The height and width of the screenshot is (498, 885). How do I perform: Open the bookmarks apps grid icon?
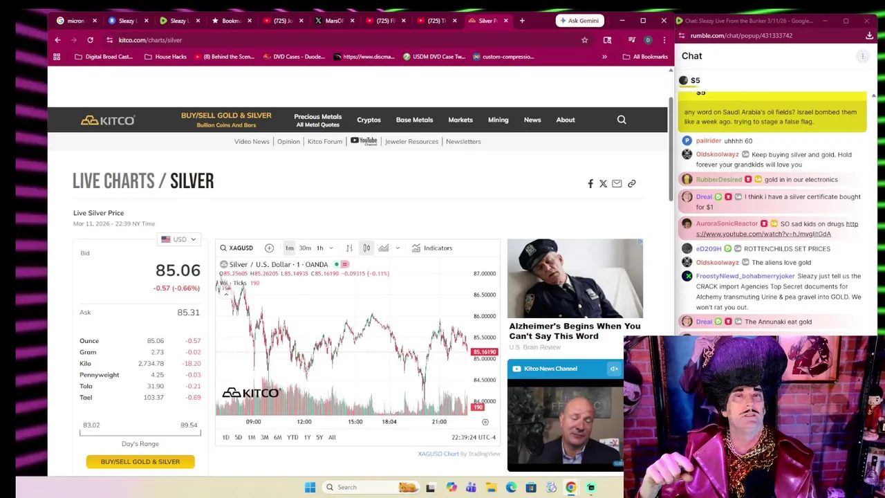pos(57,57)
